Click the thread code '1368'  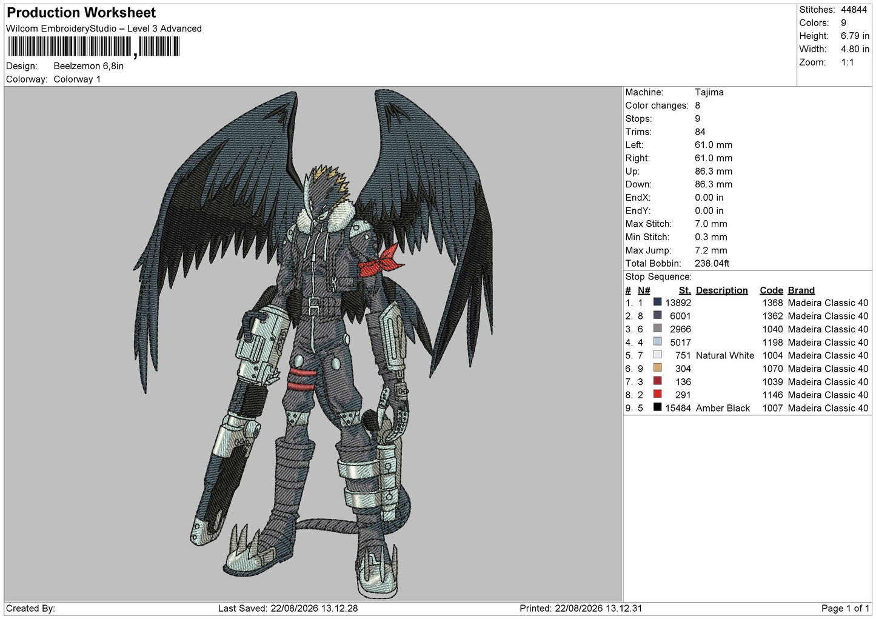[x=772, y=303]
